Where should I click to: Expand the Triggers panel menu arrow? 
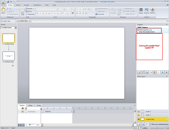[x=167, y=25]
